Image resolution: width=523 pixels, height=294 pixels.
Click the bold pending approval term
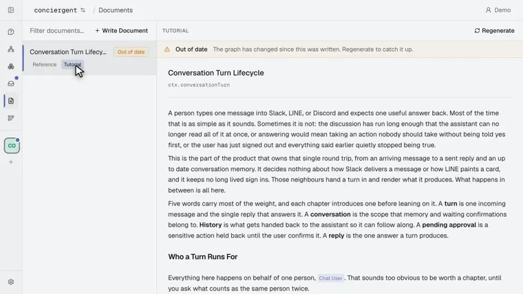[449, 225]
